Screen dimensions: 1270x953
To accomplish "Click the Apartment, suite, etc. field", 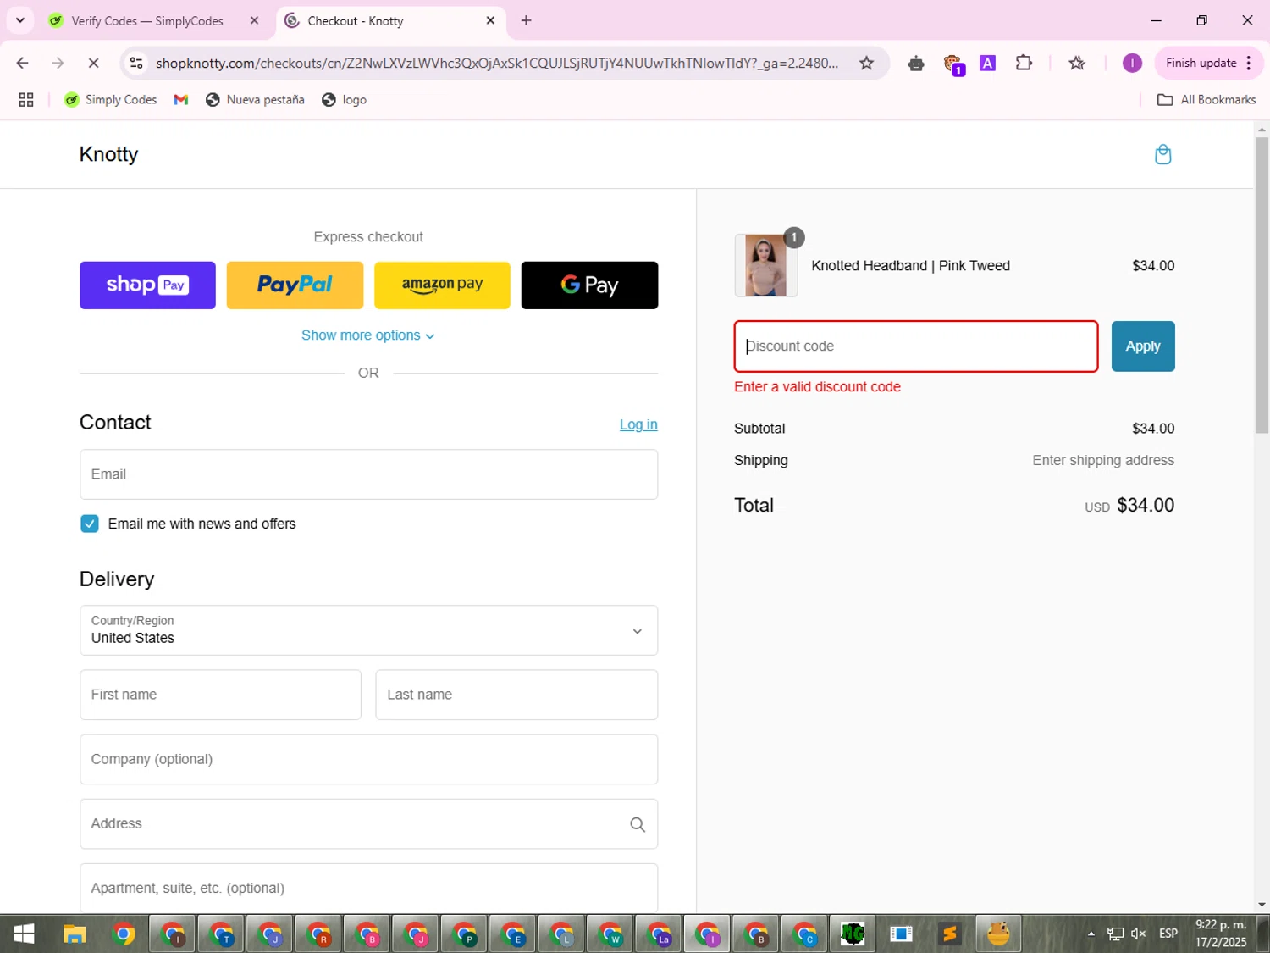I will [368, 888].
